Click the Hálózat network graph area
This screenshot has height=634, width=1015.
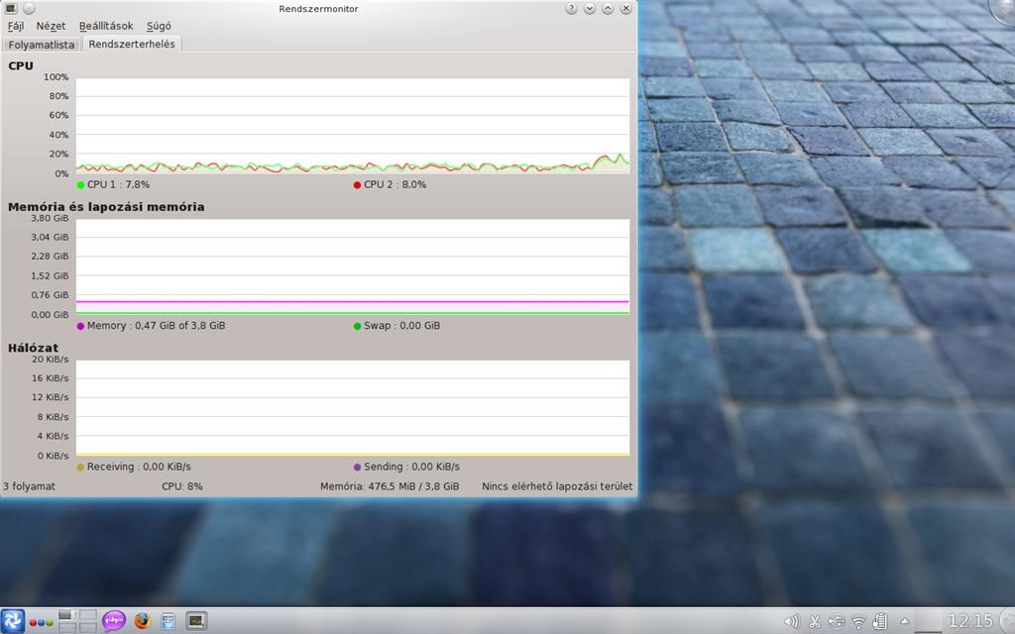pos(353,407)
